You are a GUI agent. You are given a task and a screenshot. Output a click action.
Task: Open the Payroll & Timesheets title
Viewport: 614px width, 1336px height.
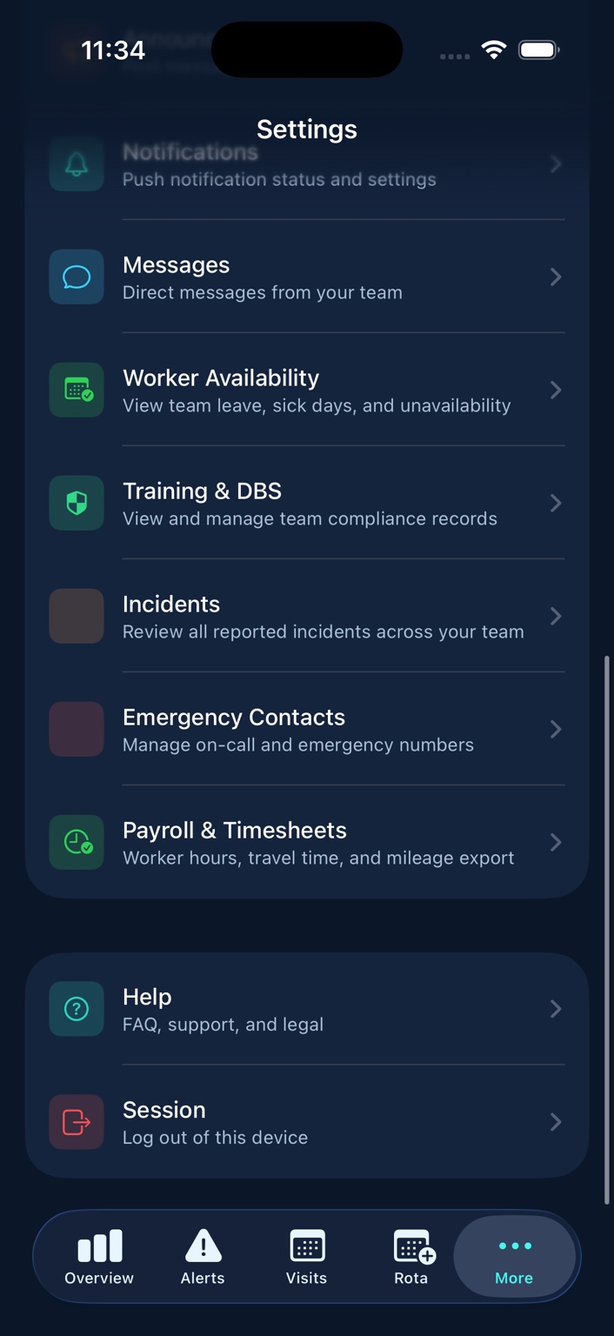tap(235, 830)
